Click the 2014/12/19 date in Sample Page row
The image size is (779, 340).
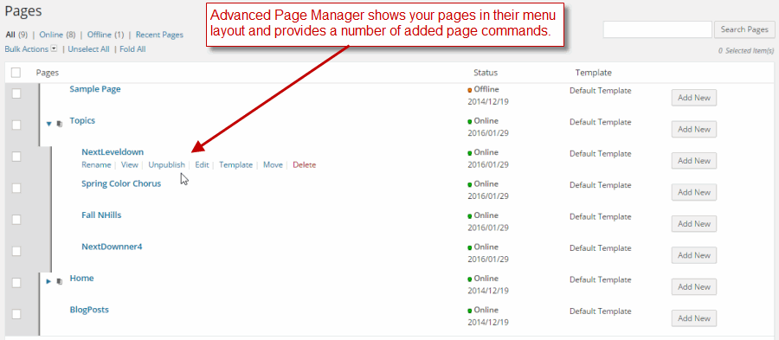point(488,102)
